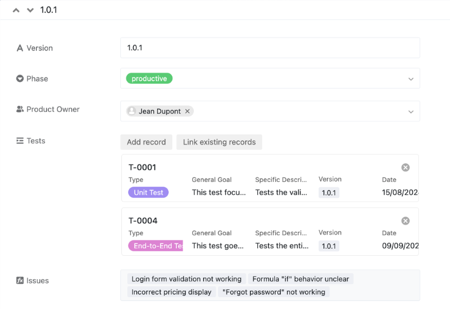This screenshot has height=309, width=450.
Task: Remove linked test T-0001
Action: pos(405,167)
